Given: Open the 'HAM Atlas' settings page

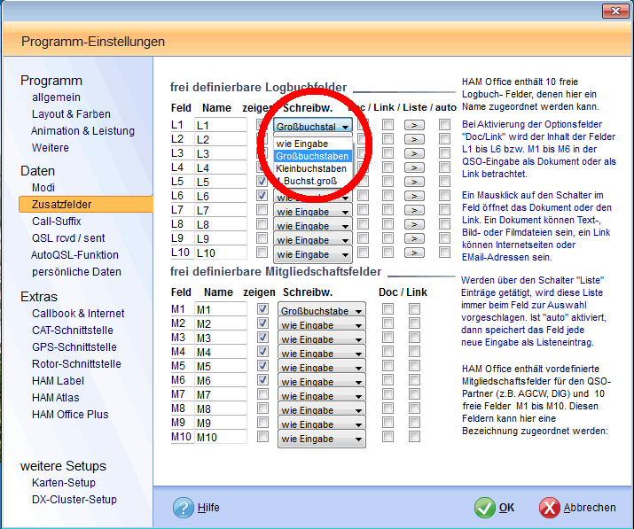Looking at the screenshot, I should click(55, 398).
